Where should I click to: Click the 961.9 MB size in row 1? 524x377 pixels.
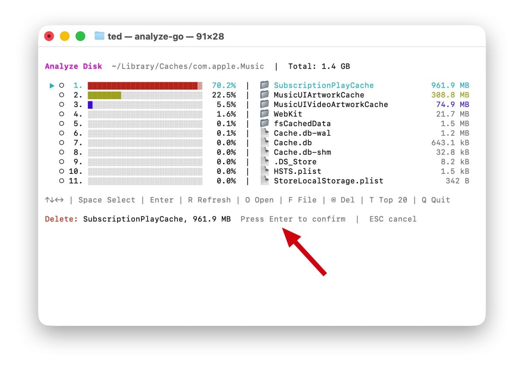(450, 86)
